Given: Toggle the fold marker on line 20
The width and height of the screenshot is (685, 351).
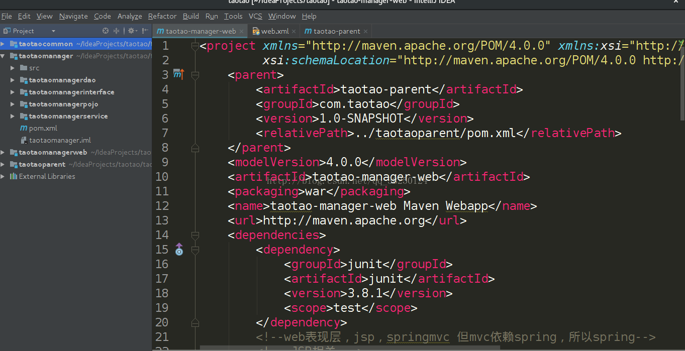Looking at the screenshot, I should pyautogui.click(x=195, y=323).
